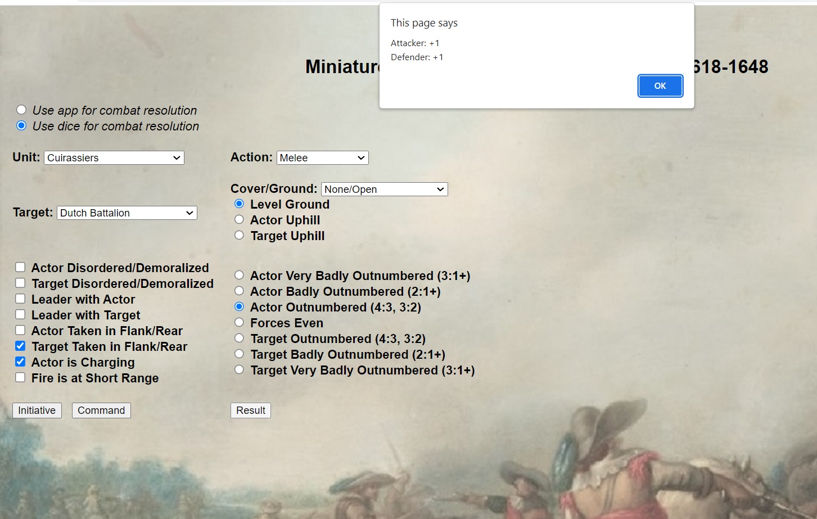Open the Target dropdown showing Dutch Battalion
This screenshot has width=817, height=519.
[127, 213]
